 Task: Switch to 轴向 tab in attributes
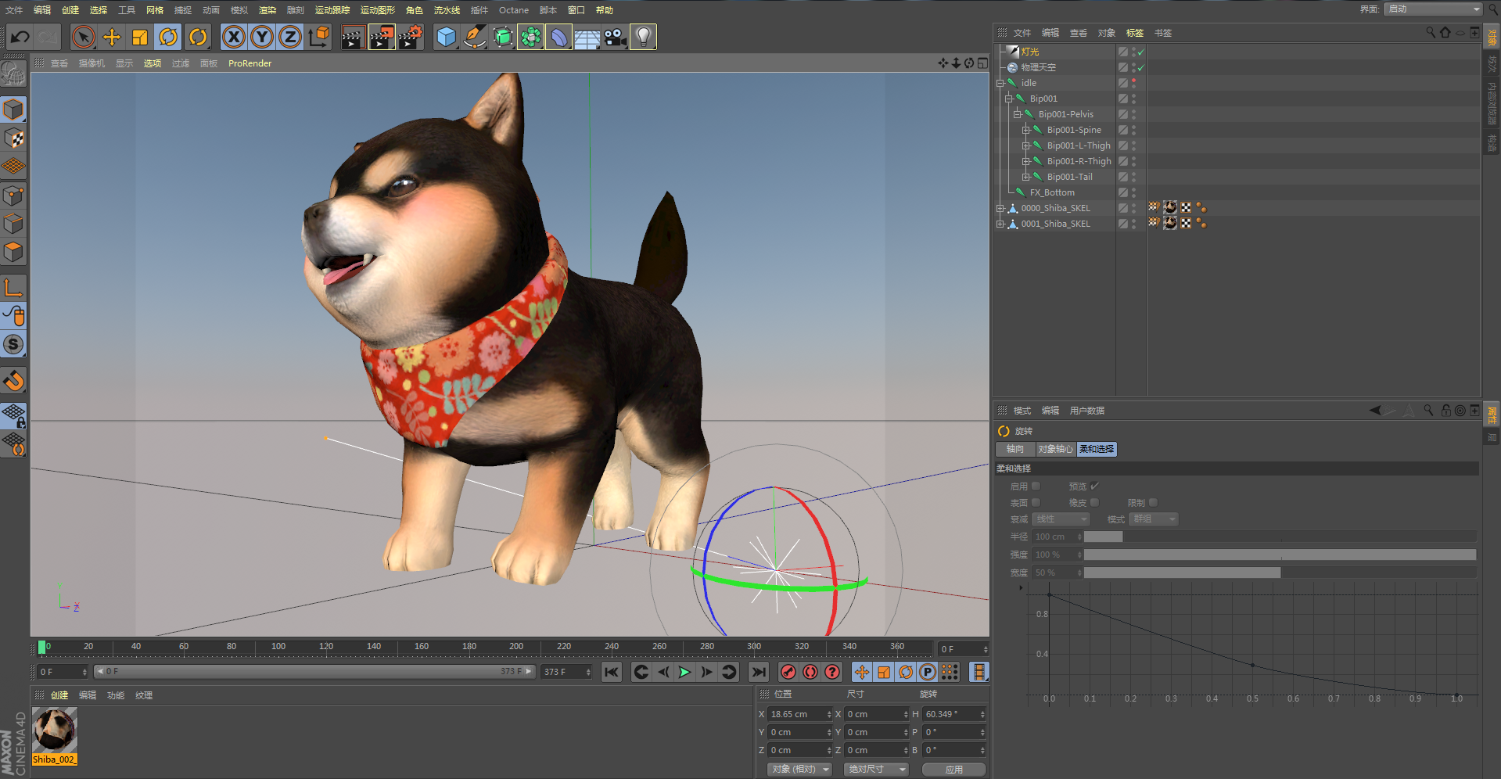(1015, 449)
